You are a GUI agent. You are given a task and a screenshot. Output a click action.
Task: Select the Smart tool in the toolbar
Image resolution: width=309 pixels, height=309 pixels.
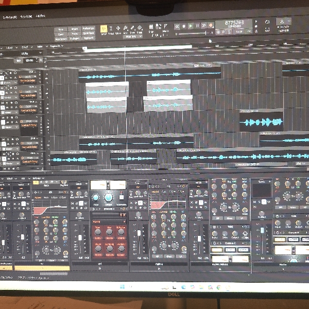coord(104,29)
